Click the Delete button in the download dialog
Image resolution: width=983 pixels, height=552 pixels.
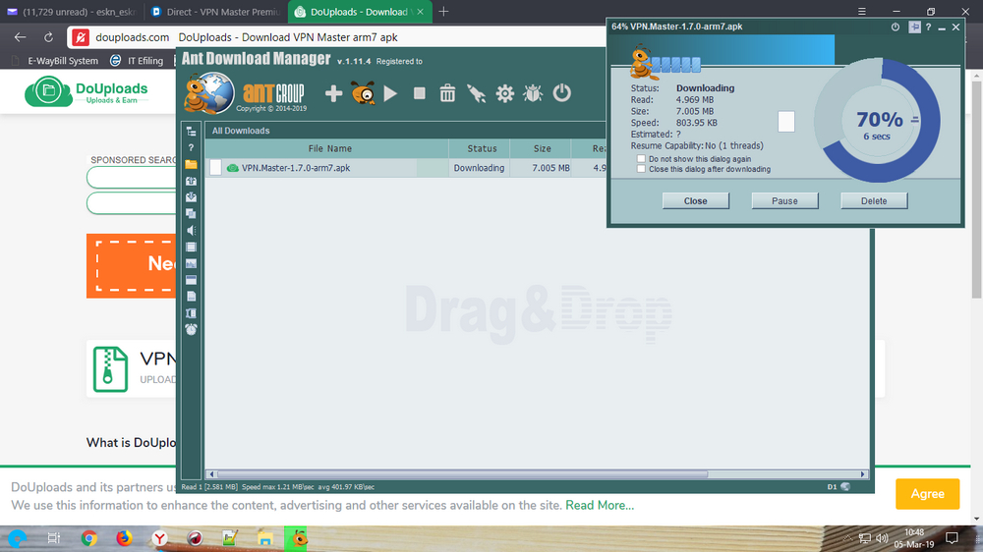(x=874, y=201)
